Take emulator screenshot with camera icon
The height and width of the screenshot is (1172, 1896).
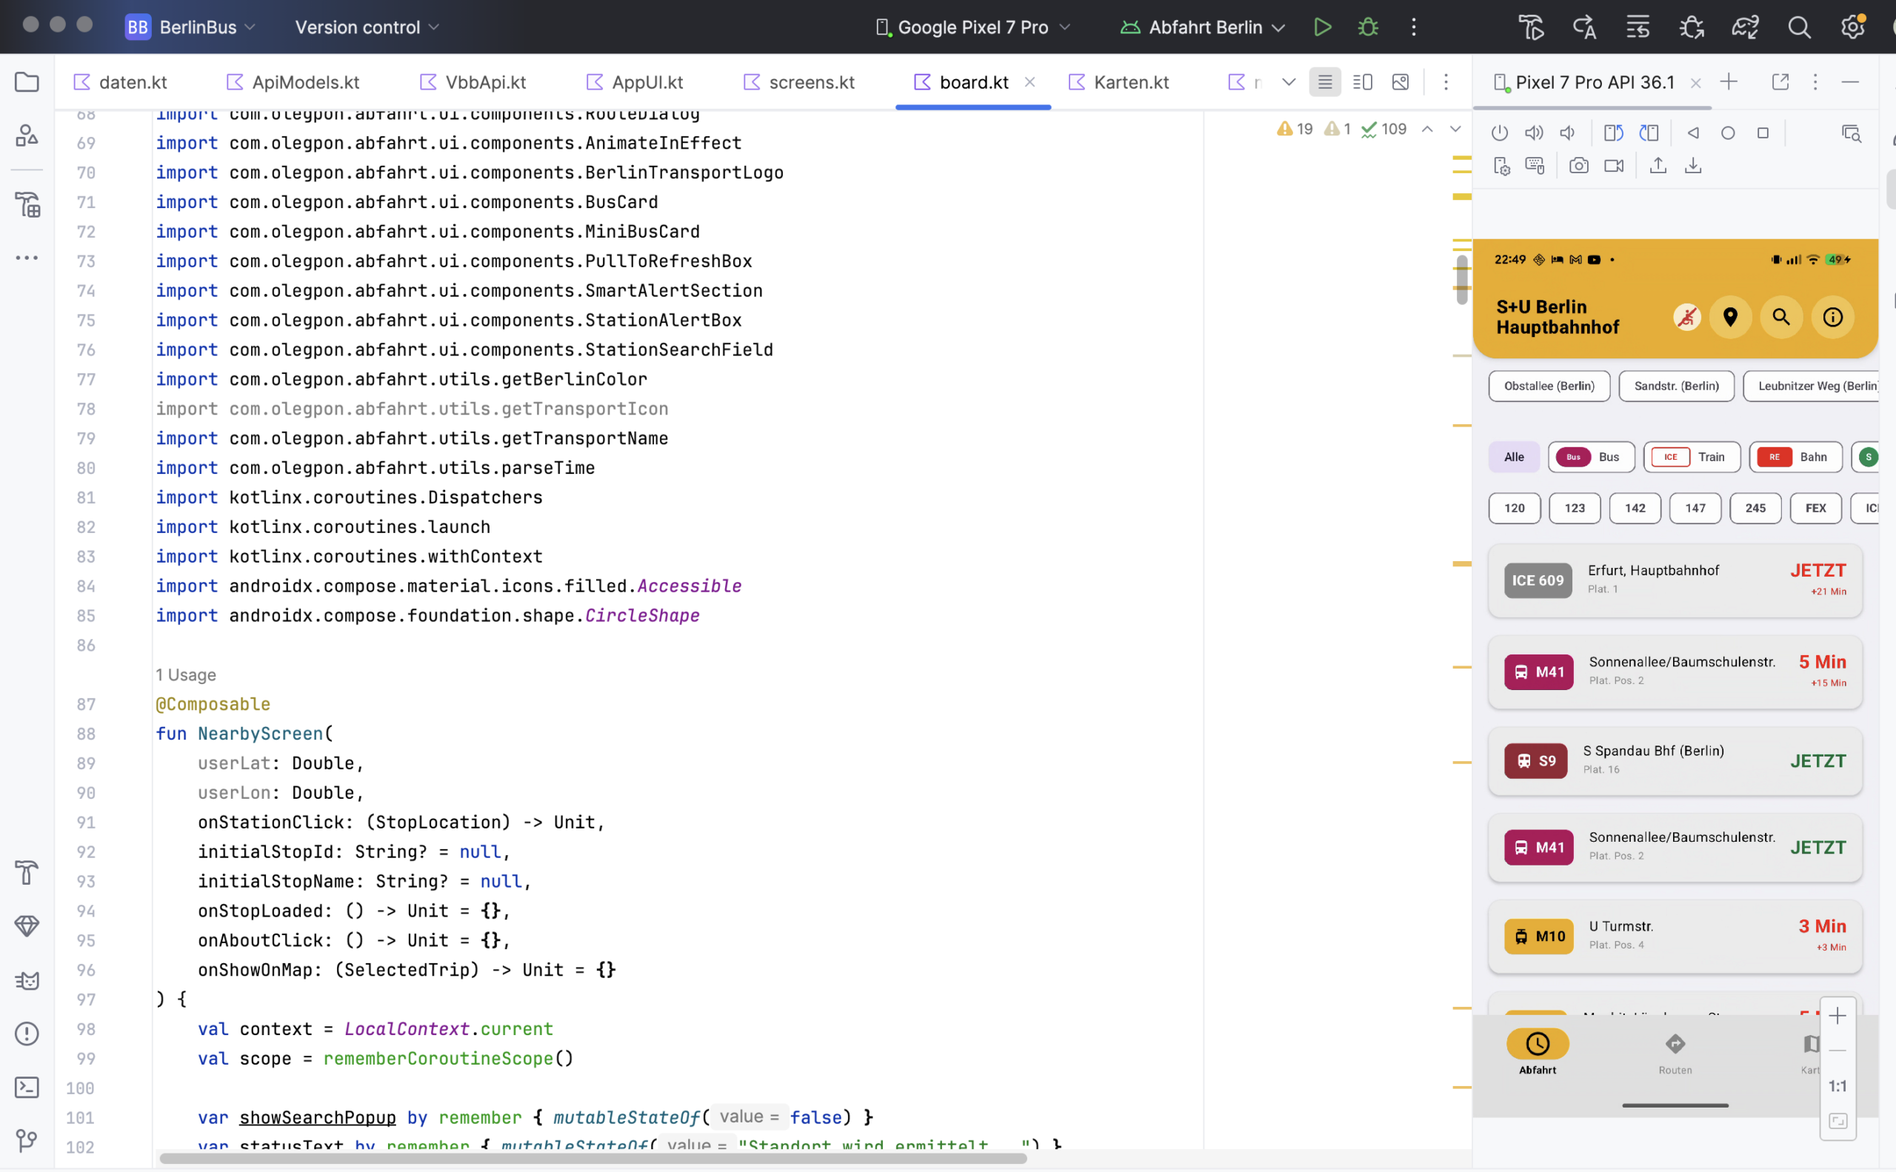point(1578,165)
